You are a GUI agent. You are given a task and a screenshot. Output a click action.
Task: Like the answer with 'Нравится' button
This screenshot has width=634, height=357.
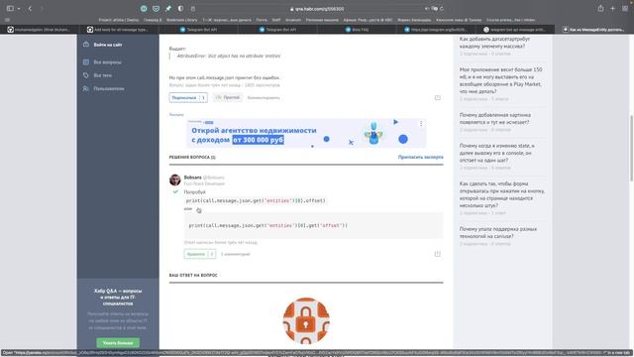(200, 254)
